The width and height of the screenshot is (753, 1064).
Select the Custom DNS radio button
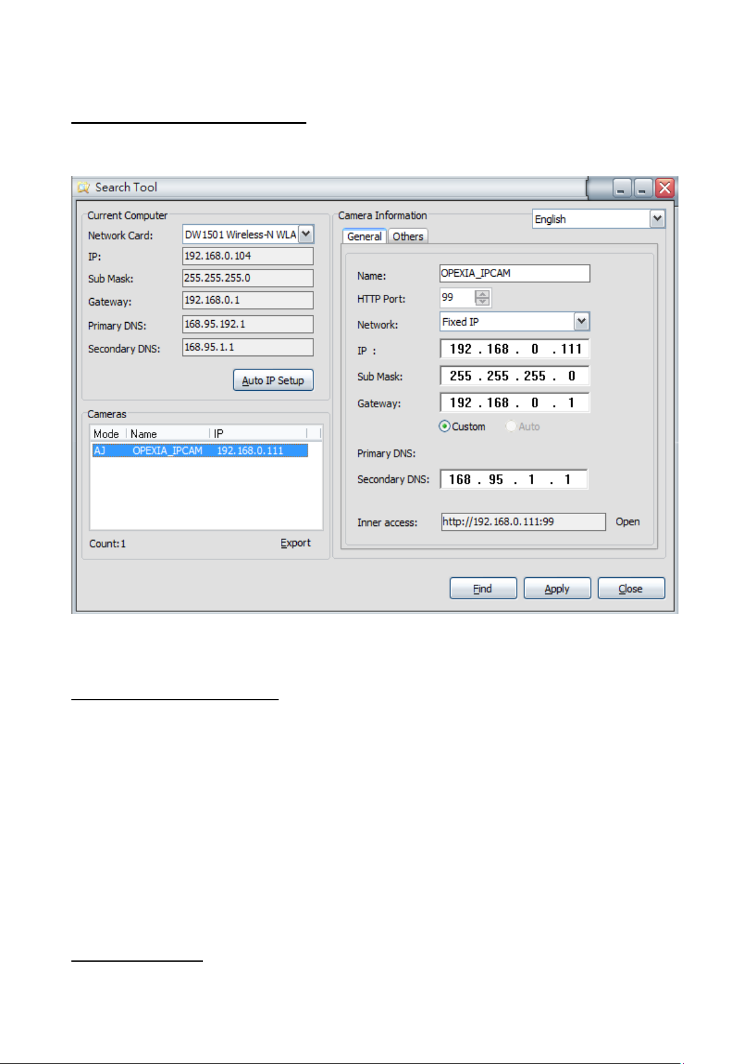pos(445,427)
